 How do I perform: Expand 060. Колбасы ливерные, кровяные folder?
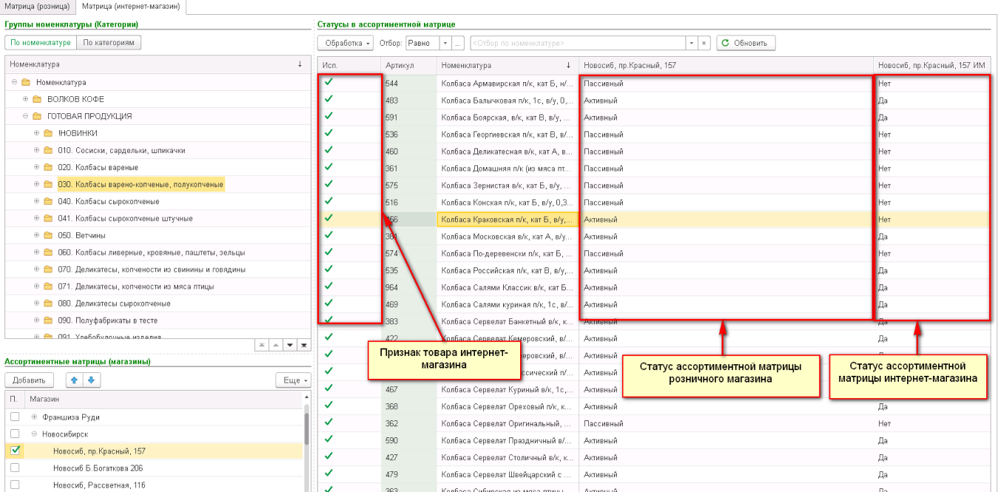tap(37, 252)
